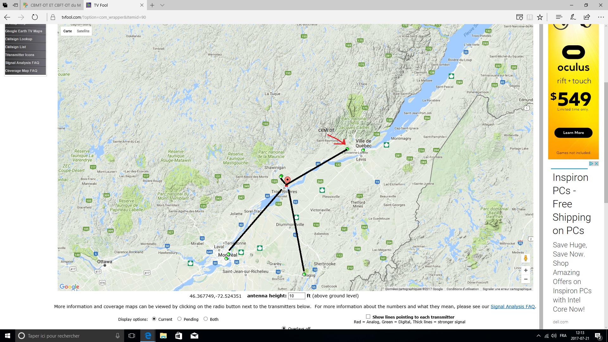Add page to favorites with star icon
Viewport: 608px width, 342px height.
(x=540, y=17)
